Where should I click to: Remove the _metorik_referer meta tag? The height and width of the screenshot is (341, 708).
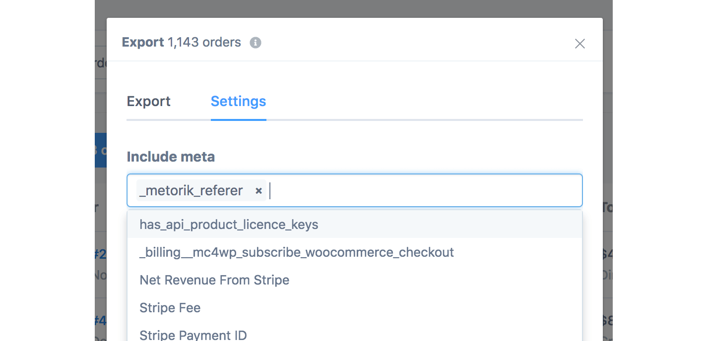tap(258, 191)
